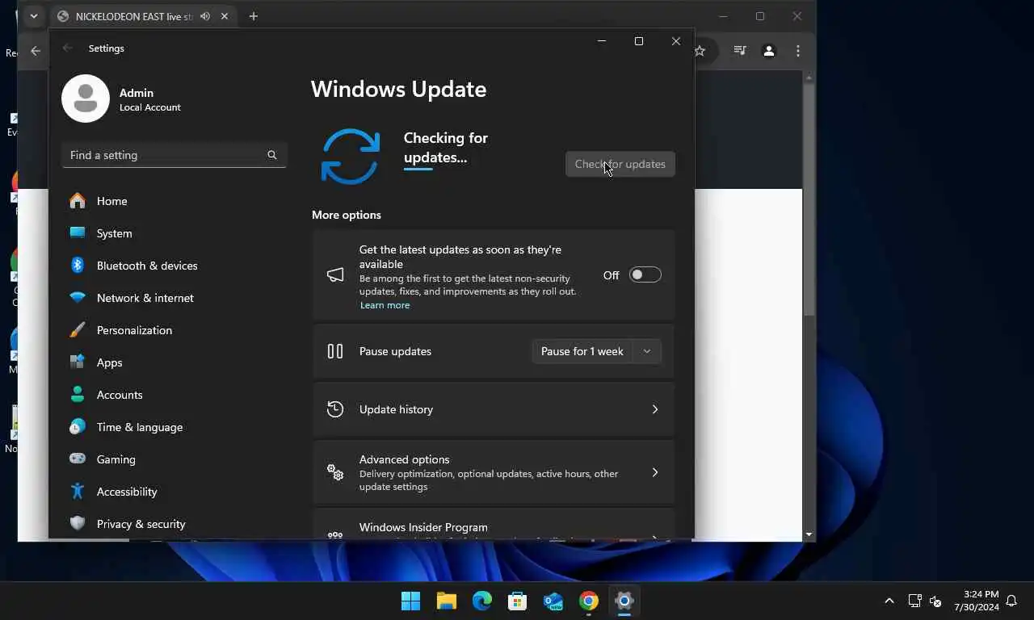Click the network icon in system tray
The image size is (1034, 620).
tap(914, 601)
